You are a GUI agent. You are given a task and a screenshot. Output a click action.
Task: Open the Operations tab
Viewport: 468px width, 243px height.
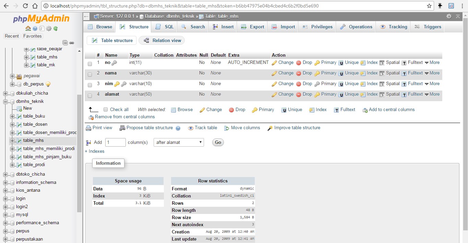(x=356, y=27)
